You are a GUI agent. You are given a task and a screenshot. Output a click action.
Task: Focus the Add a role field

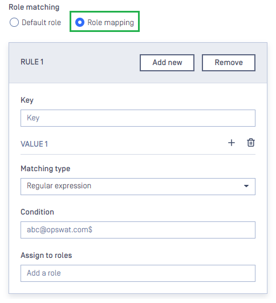click(138, 273)
